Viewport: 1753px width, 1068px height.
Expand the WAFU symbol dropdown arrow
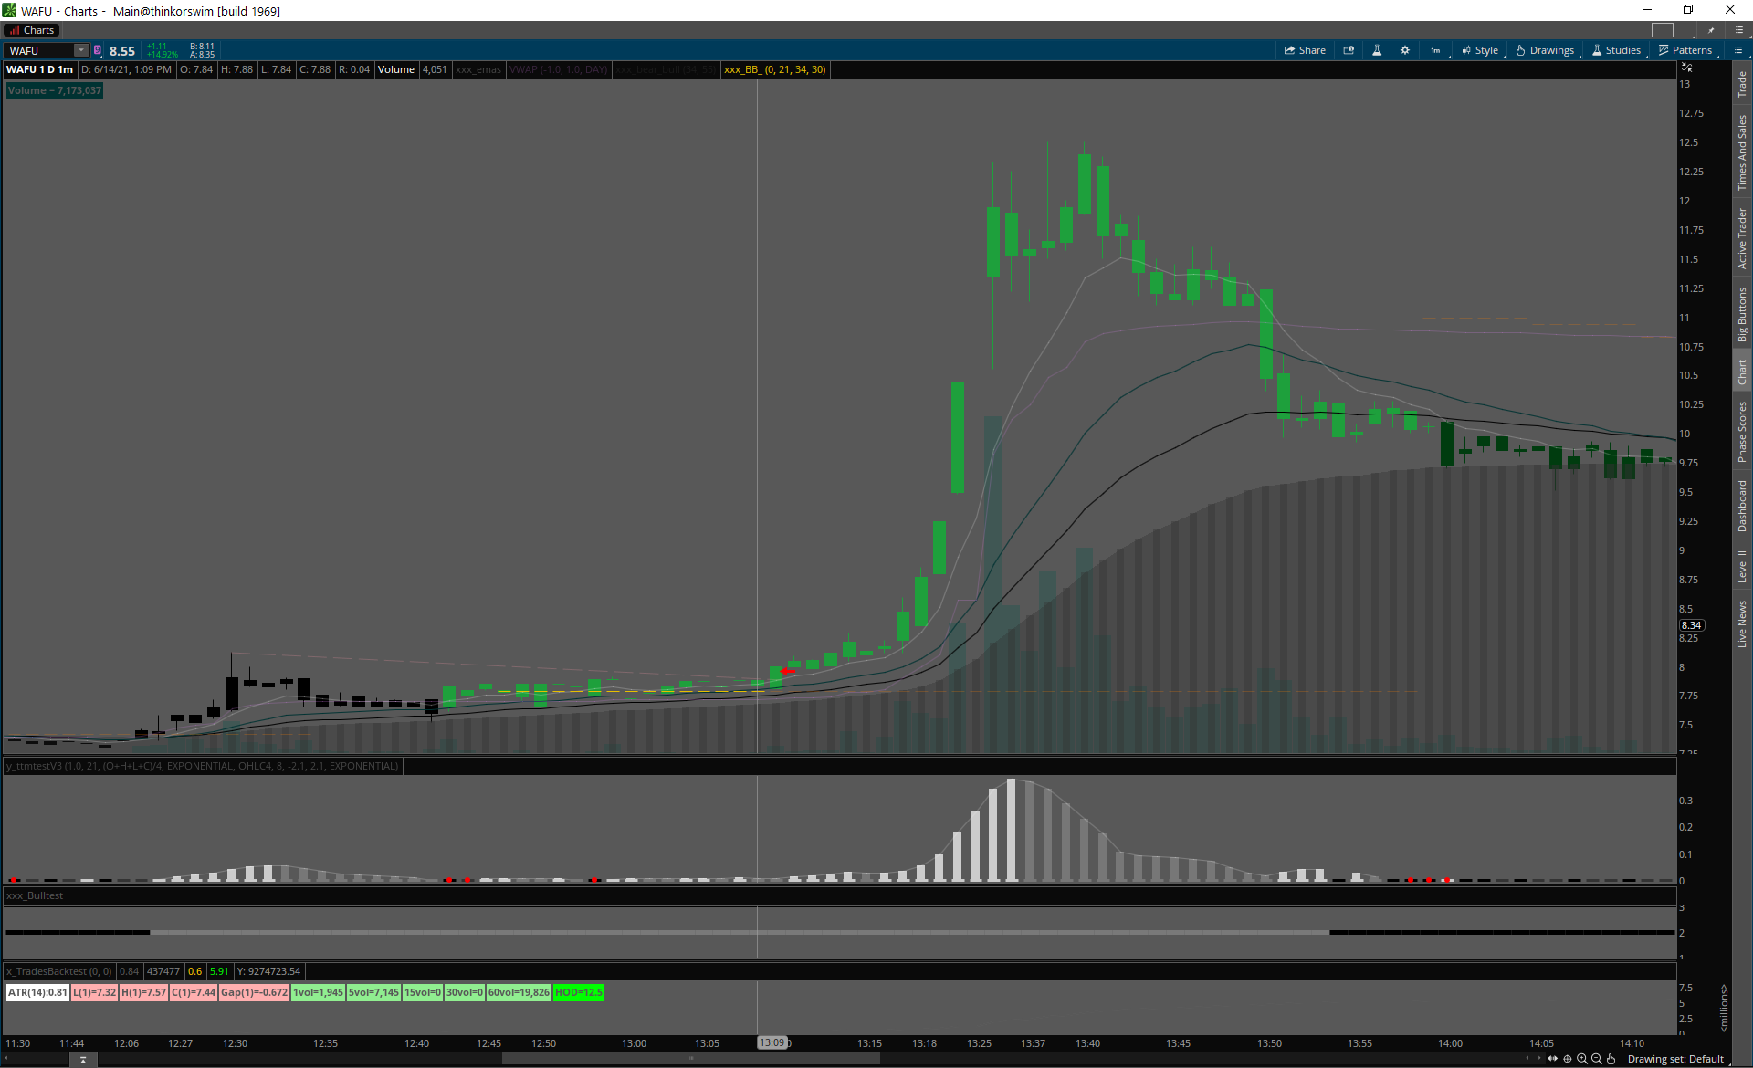tap(81, 50)
